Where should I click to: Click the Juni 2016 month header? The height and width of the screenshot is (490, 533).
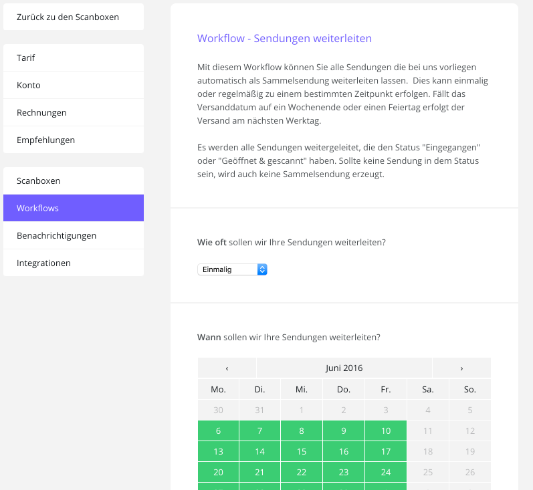[344, 368]
